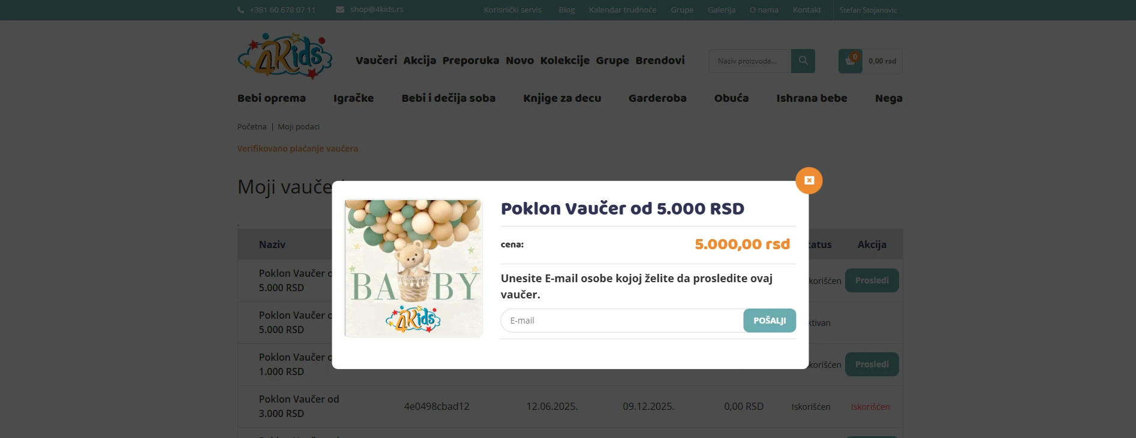
Task: Focus the E-mail input field
Action: tap(622, 321)
